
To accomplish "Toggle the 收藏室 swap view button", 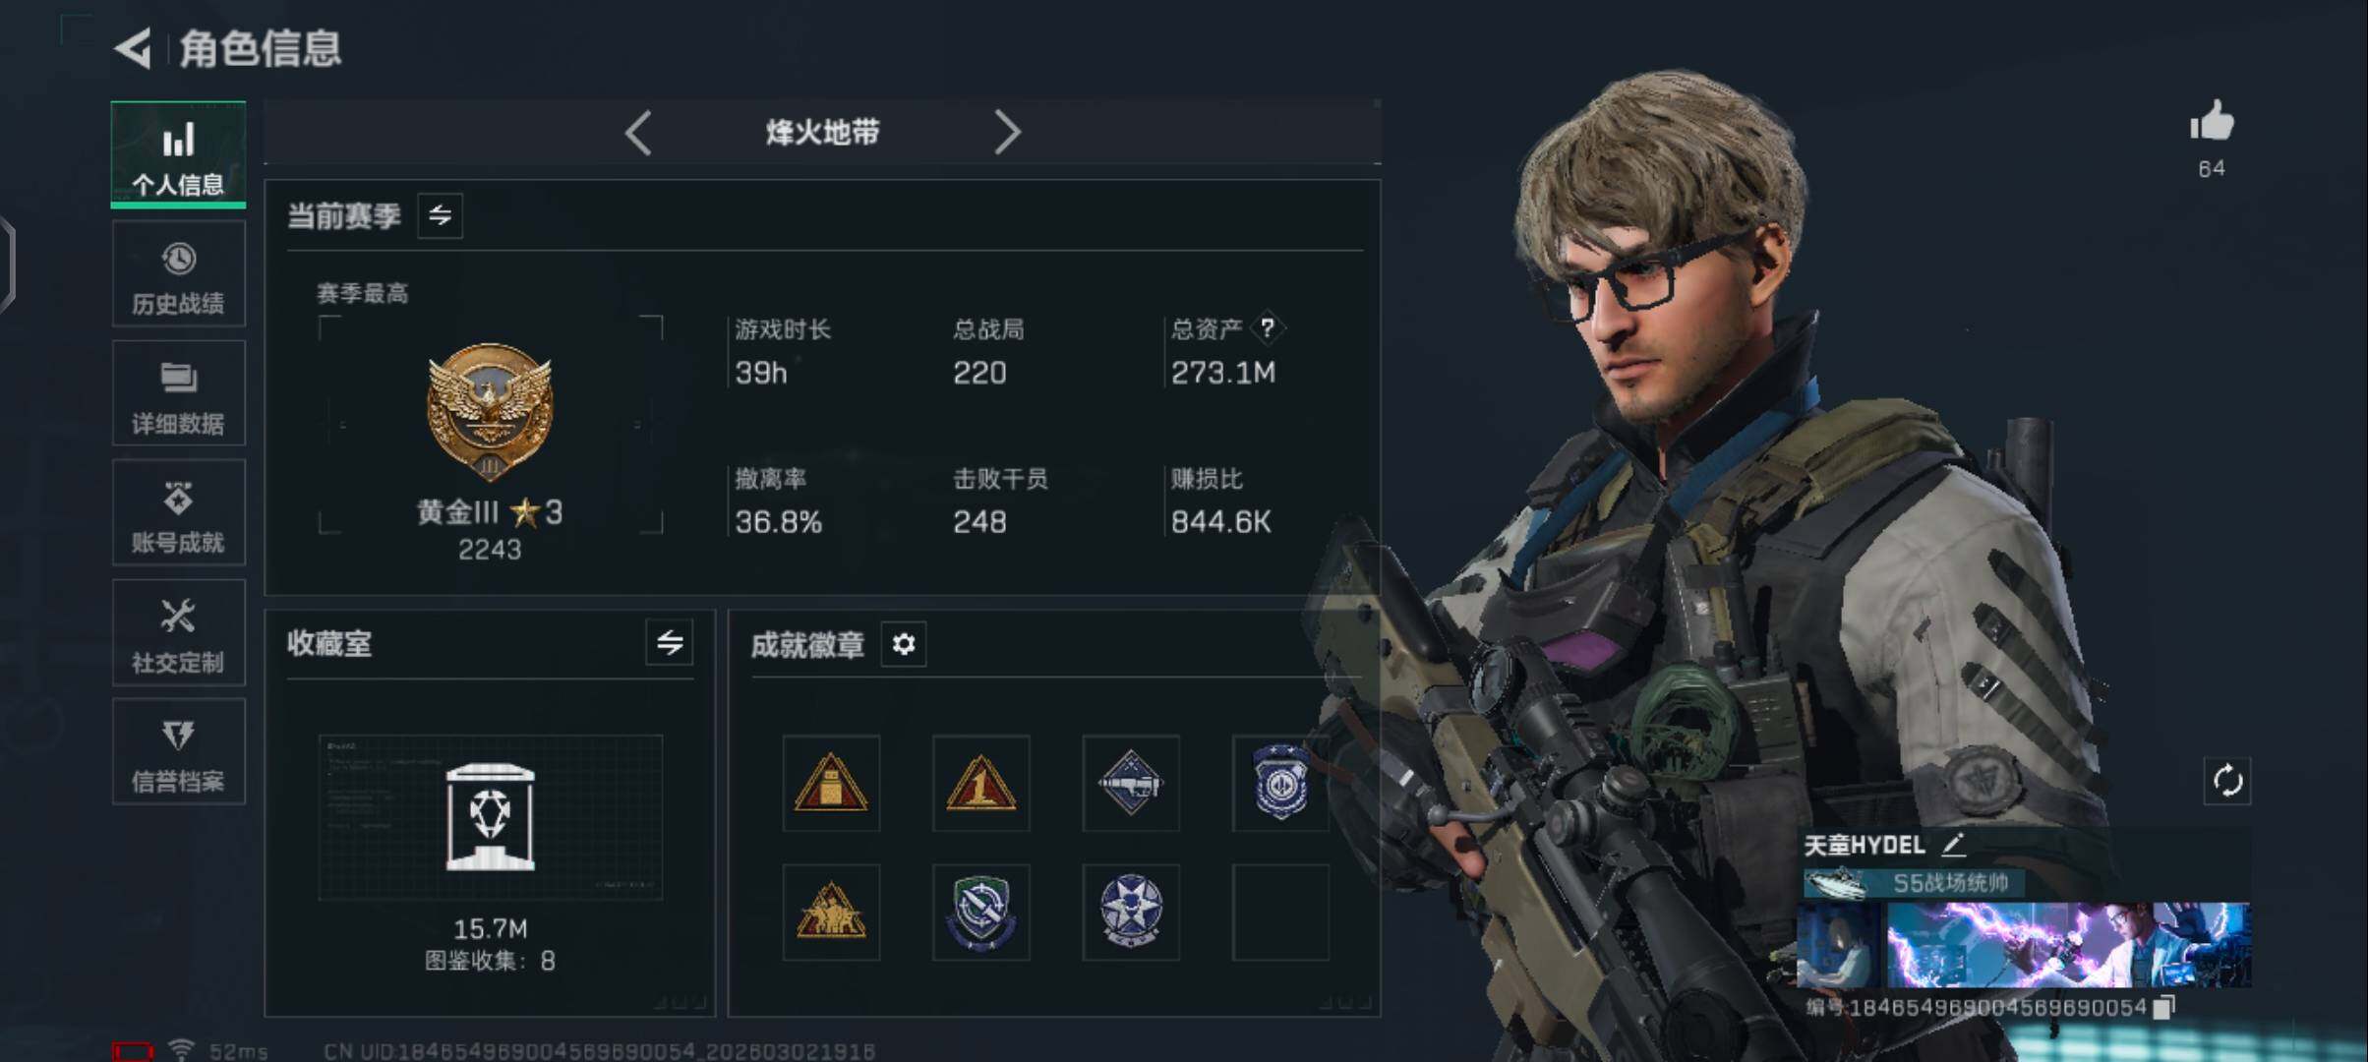I will click(x=670, y=643).
